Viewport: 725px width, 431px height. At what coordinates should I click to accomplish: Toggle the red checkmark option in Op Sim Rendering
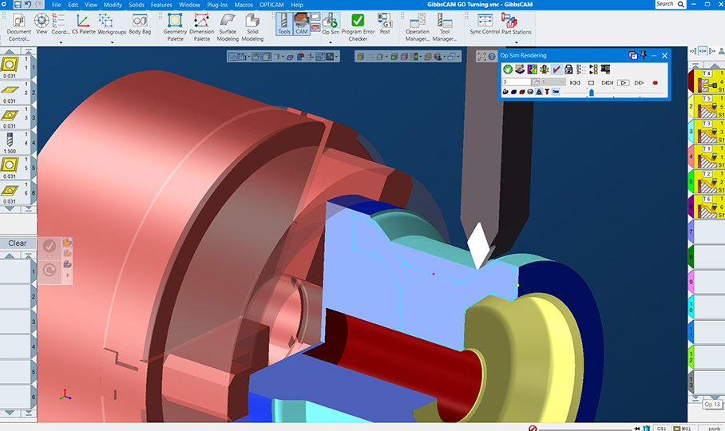(557, 69)
